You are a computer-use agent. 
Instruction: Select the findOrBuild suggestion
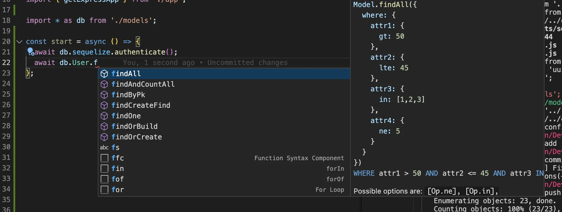click(134, 126)
